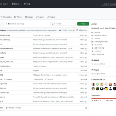View the 18.9k stars link
Viewport: 116px width, 116px height.
click(98, 45)
